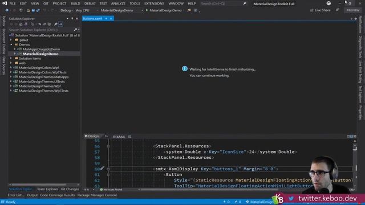Switch to the Design pane tab
Viewport: 365px width, 205px height.
click(92, 136)
